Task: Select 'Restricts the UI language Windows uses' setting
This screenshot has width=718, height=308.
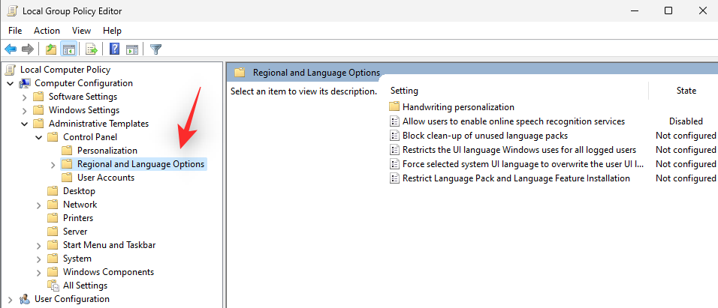Action: coord(519,150)
